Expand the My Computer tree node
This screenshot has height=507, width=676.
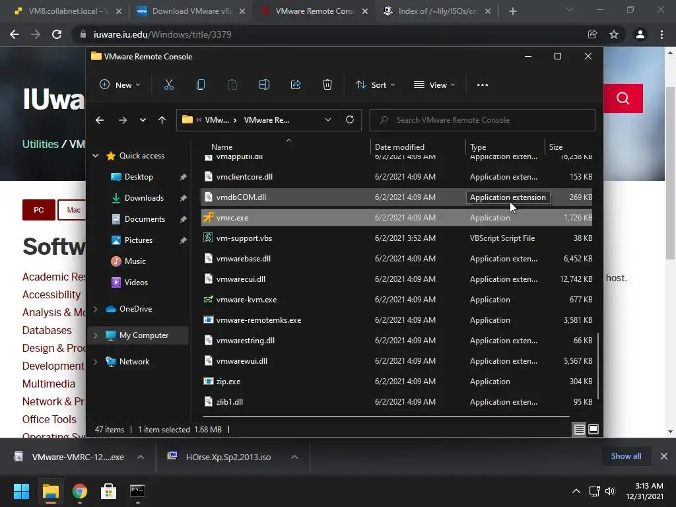point(95,335)
